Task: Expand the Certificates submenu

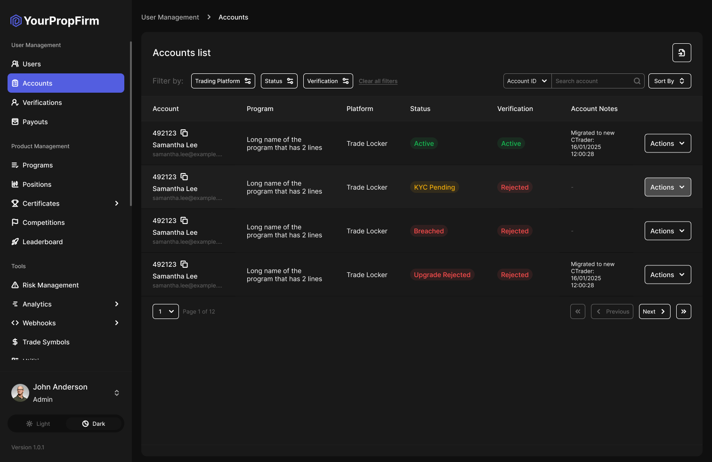Action: coord(116,203)
